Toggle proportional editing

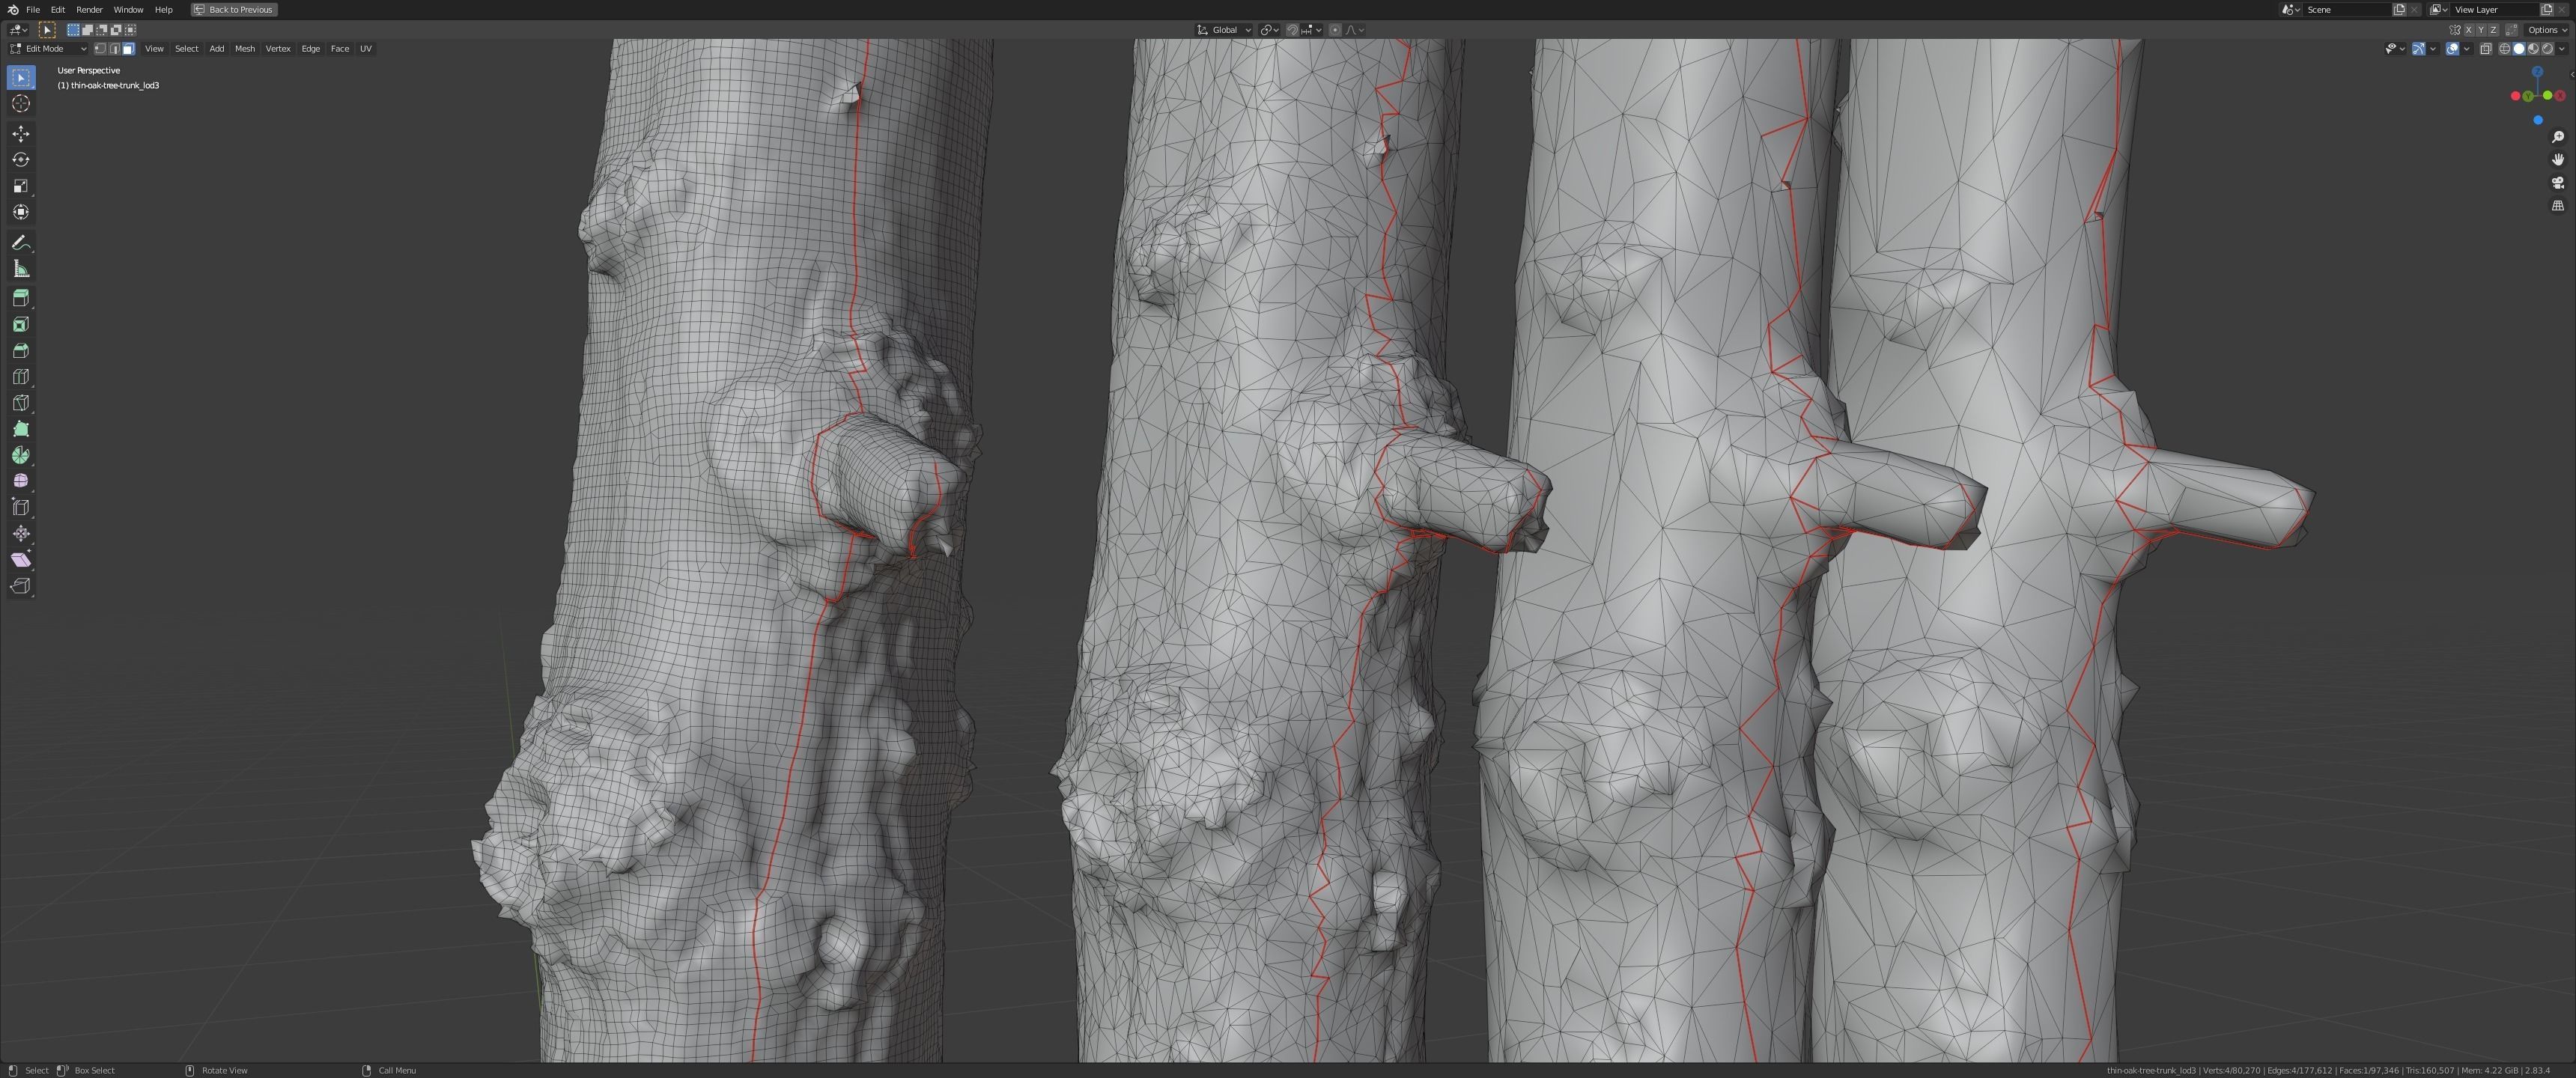(1335, 30)
